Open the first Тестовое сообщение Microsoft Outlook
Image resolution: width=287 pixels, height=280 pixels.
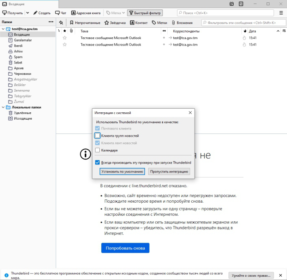click(111, 38)
